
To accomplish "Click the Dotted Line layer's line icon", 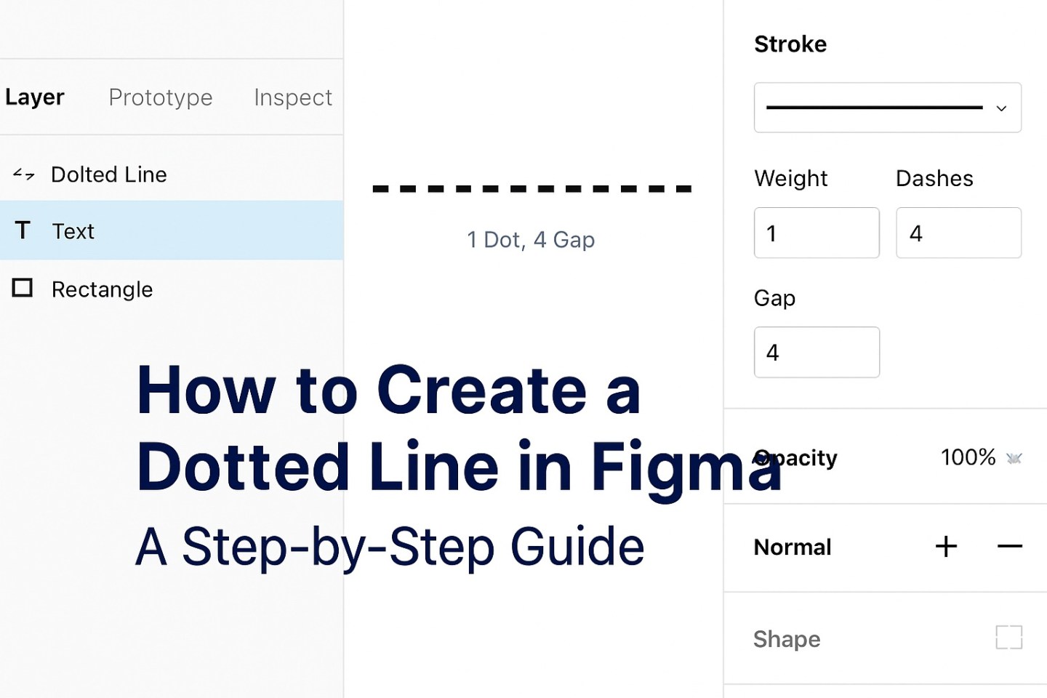I will click(23, 174).
